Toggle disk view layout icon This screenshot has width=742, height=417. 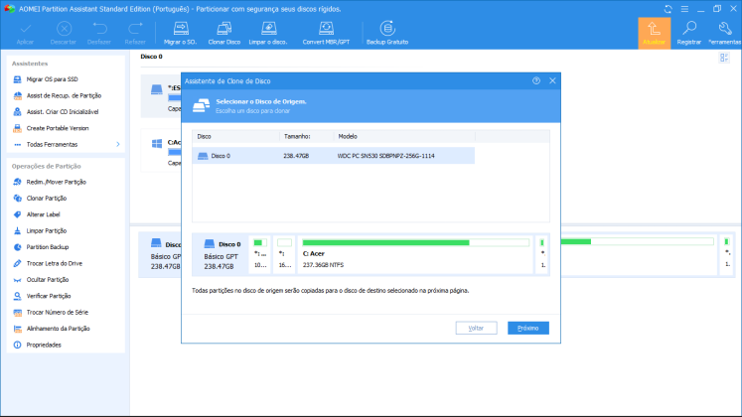coord(724,58)
